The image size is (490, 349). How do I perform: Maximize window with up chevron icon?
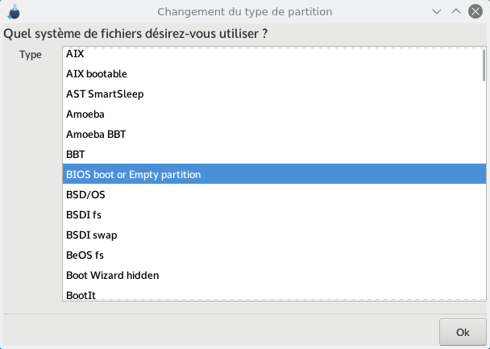(456, 11)
